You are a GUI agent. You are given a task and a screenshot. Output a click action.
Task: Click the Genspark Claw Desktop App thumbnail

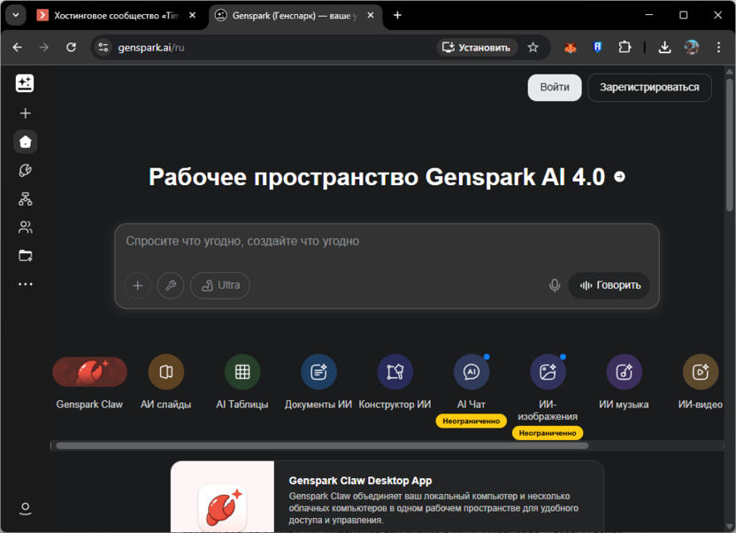click(223, 497)
